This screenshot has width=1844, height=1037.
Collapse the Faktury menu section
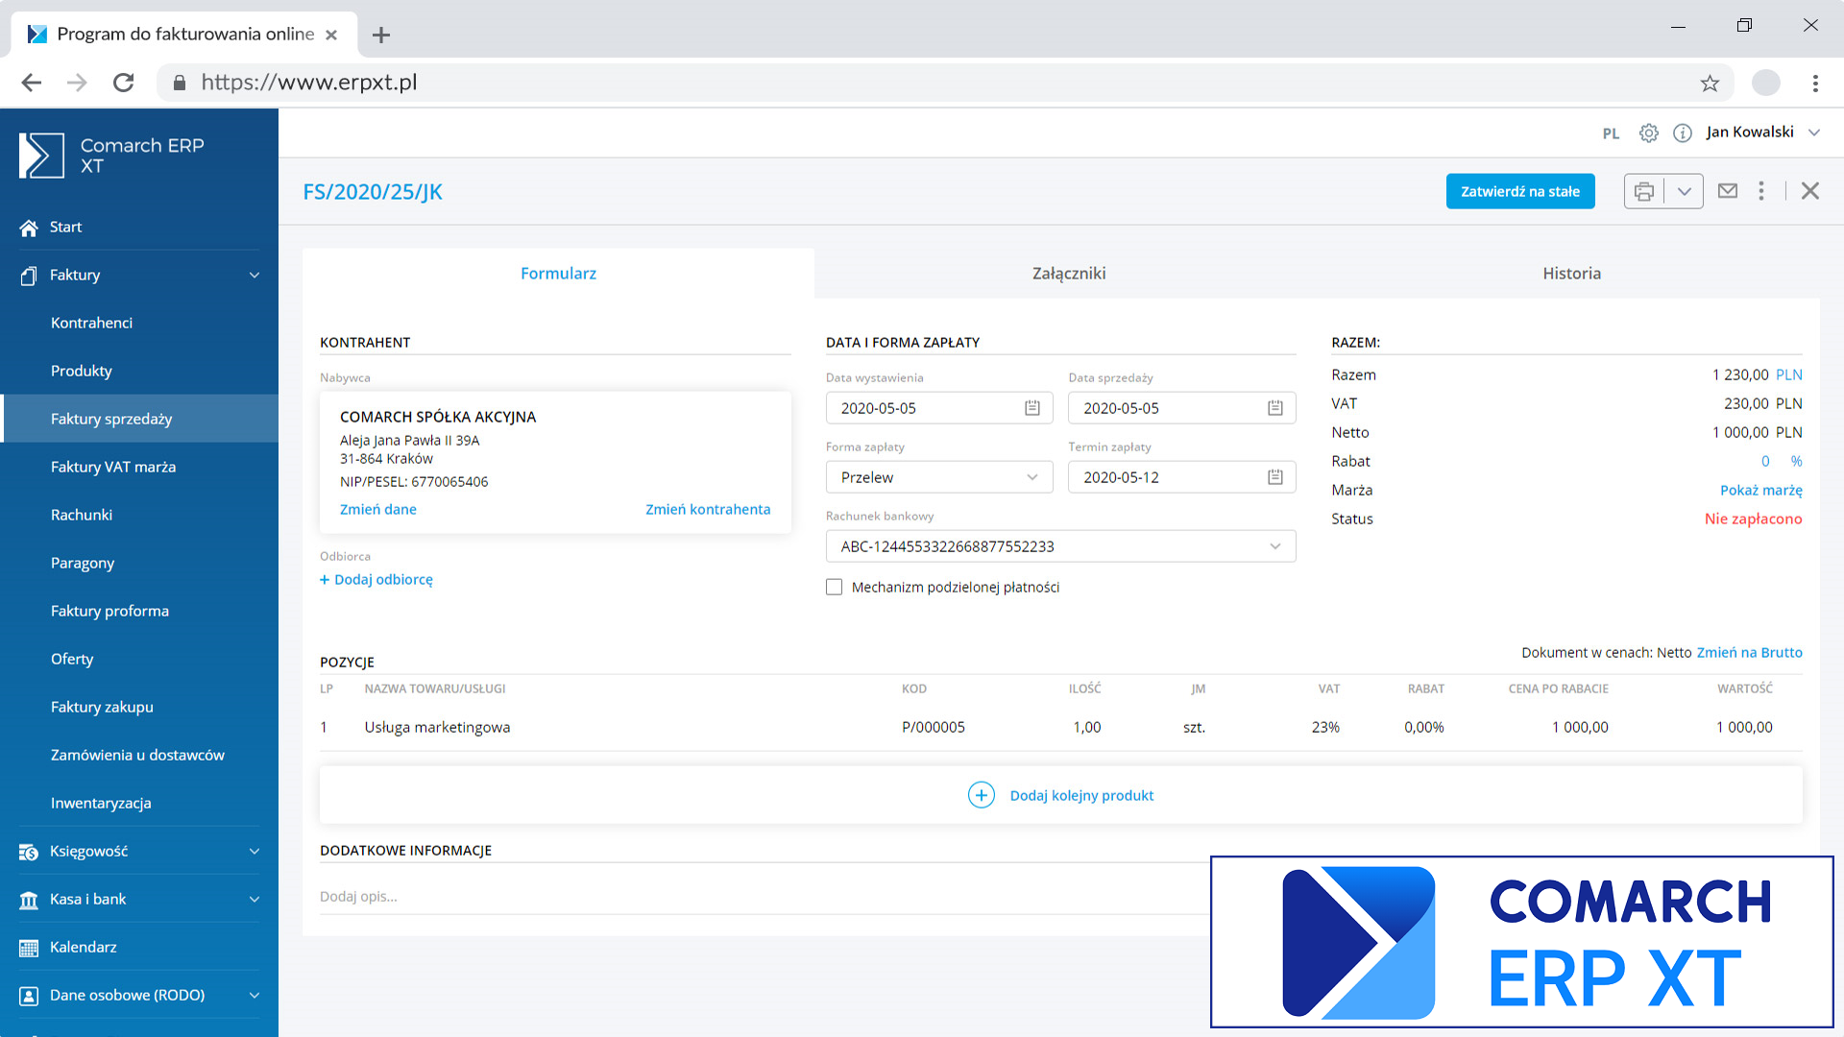coord(255,276)
